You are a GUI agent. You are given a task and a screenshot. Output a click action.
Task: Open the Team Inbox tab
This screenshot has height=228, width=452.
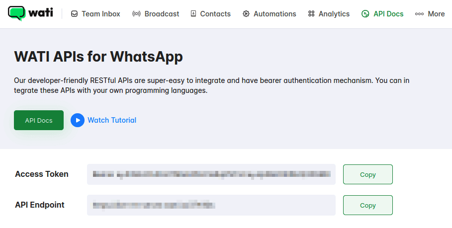[95, 14]
